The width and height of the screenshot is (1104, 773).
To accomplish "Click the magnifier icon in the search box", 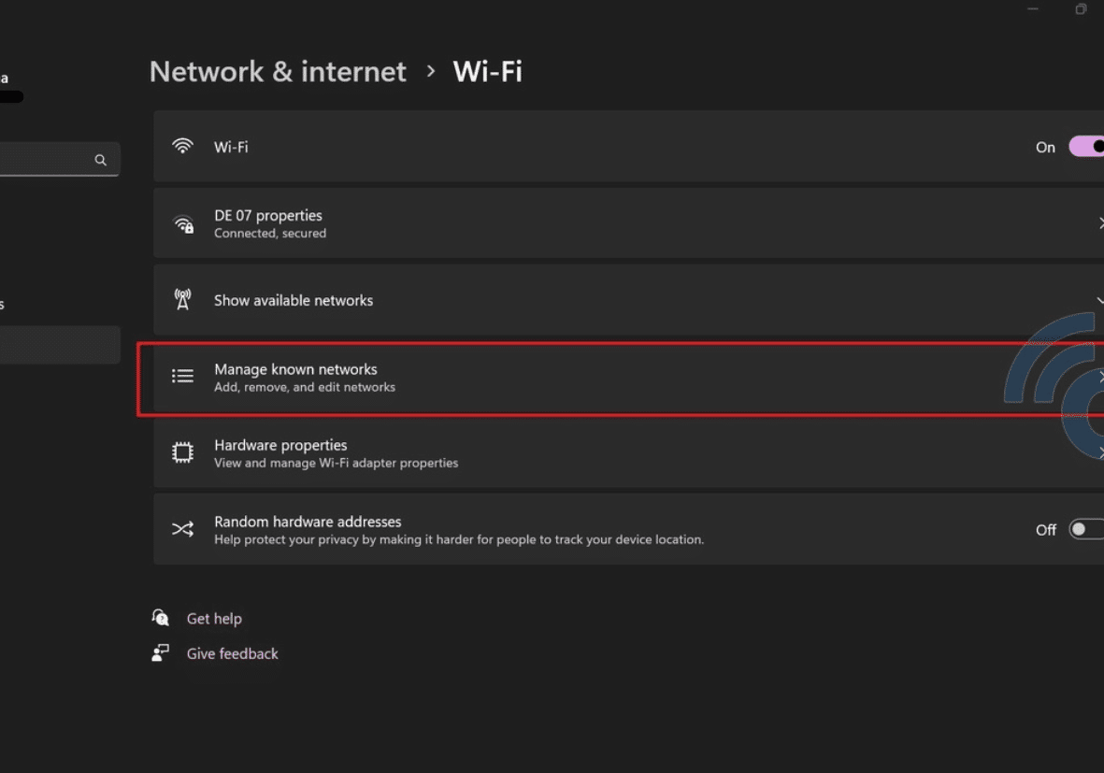I will pos(100,160).
